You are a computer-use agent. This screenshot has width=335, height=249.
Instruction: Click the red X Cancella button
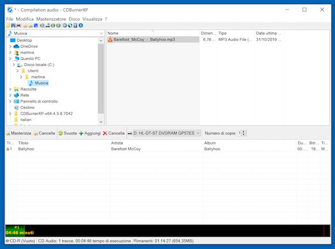pyautogui.click(x=114, y=133)
